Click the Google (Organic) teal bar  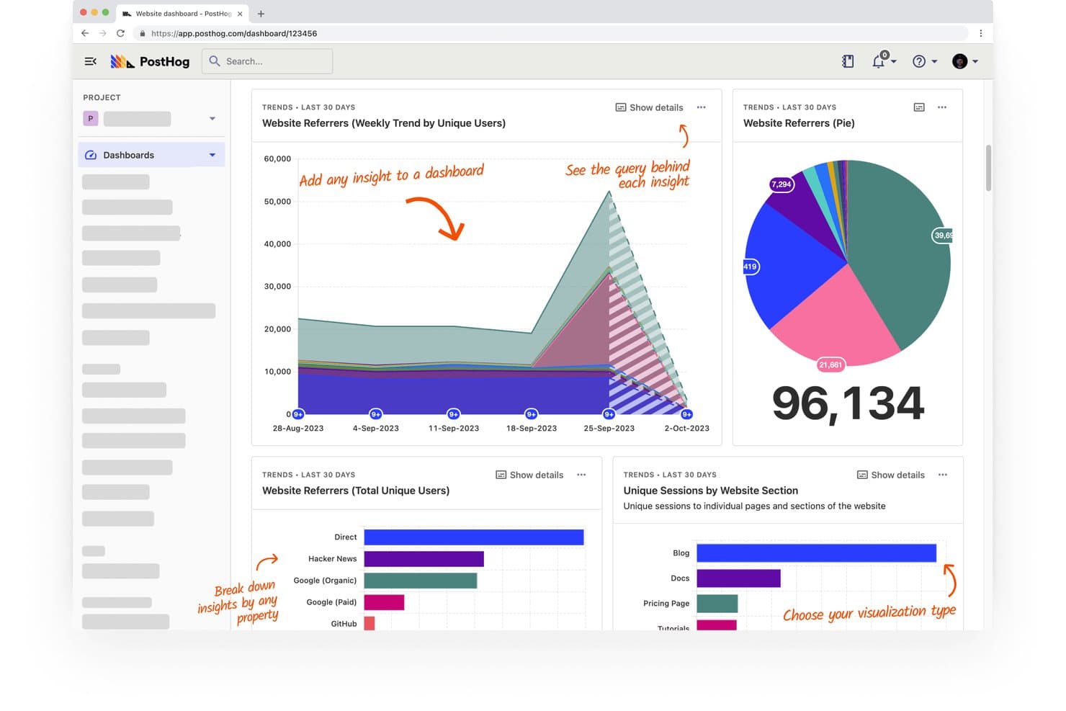[x=421, y=581]
